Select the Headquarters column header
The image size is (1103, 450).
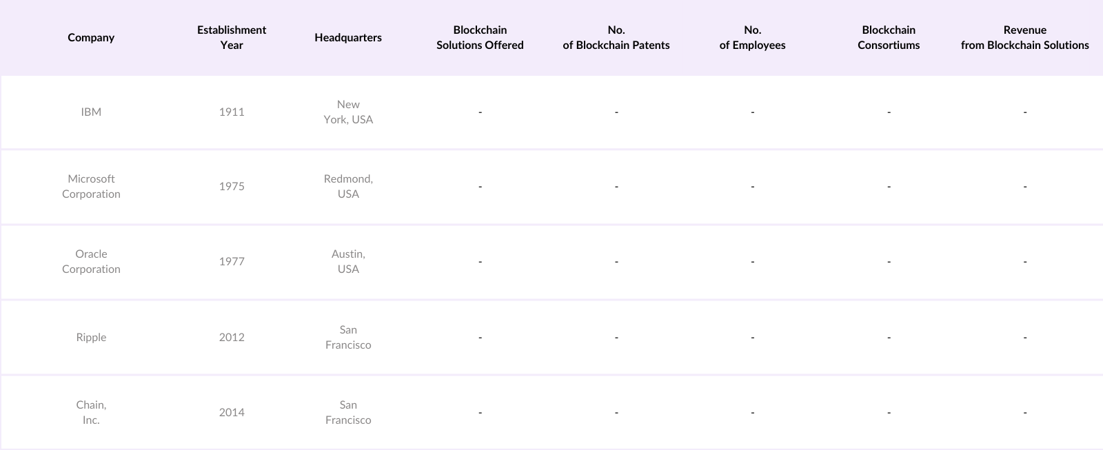(x=348, y=38)
